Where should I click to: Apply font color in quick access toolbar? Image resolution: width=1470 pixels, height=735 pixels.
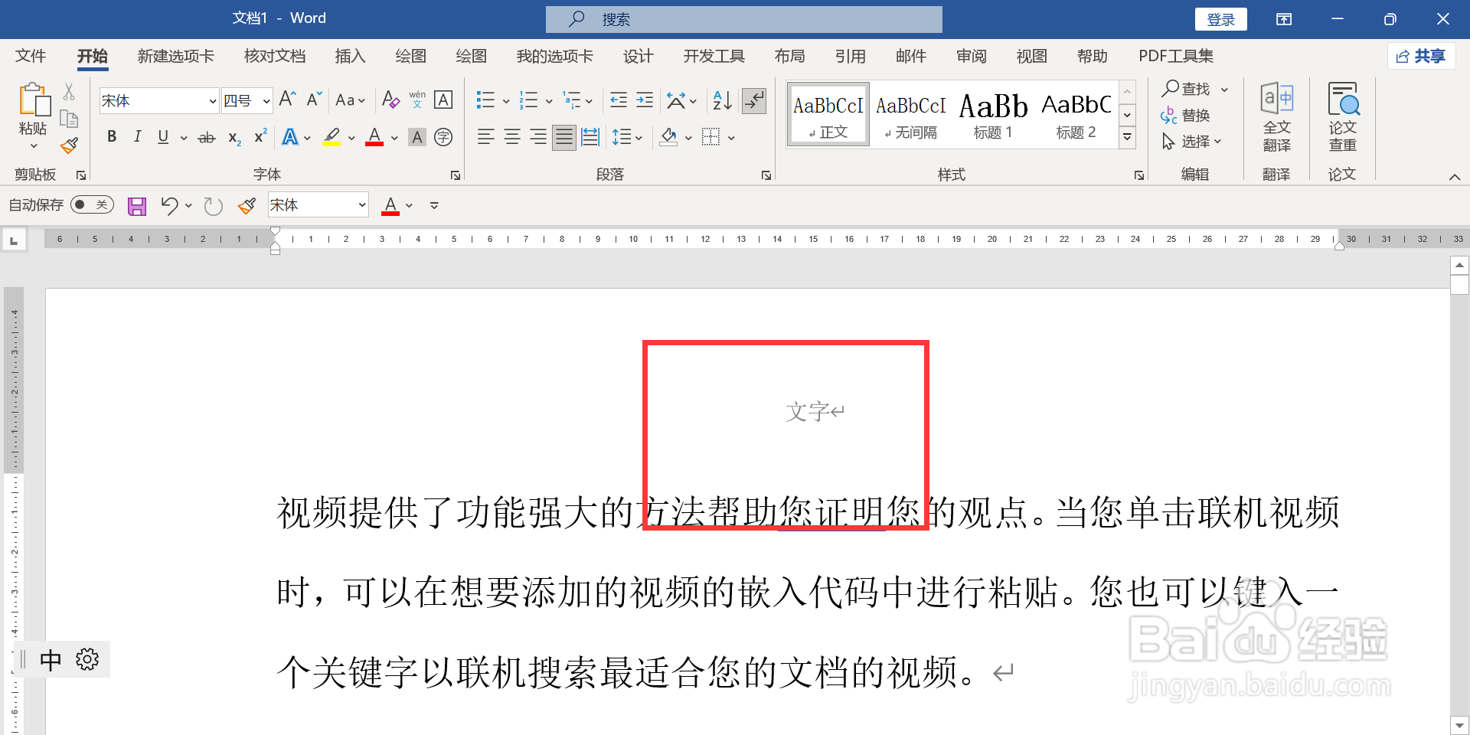(390, 205)
